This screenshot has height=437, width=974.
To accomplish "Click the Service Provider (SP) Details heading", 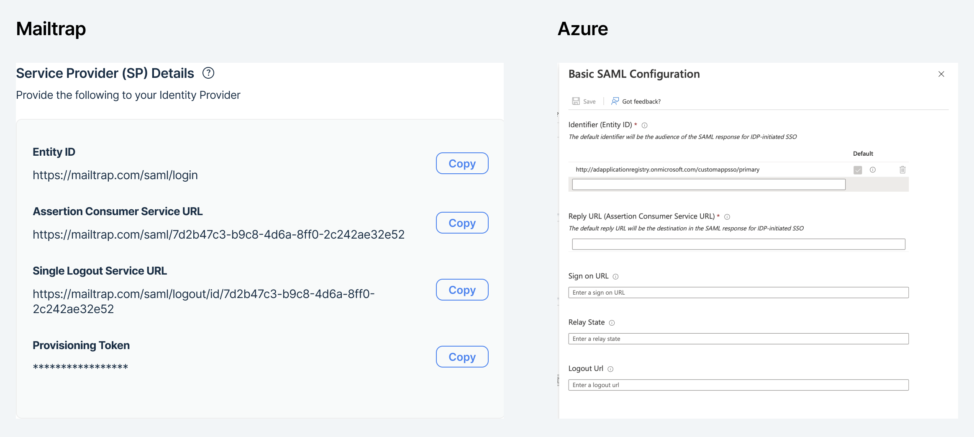I will pos(105,73).
